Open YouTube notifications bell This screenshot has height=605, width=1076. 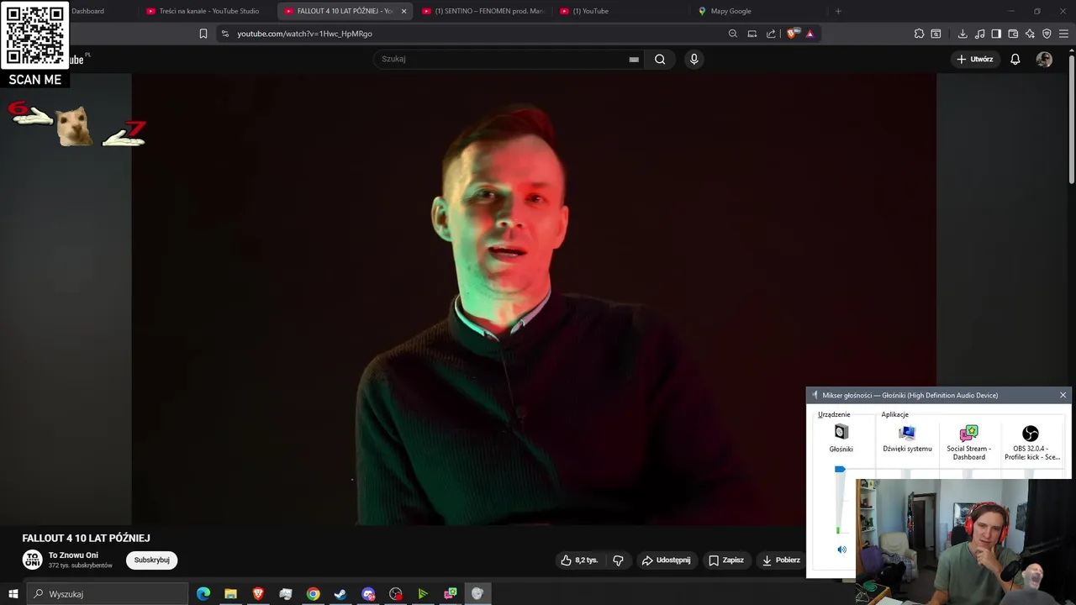pyautogui.click(x=1015, y=59)
